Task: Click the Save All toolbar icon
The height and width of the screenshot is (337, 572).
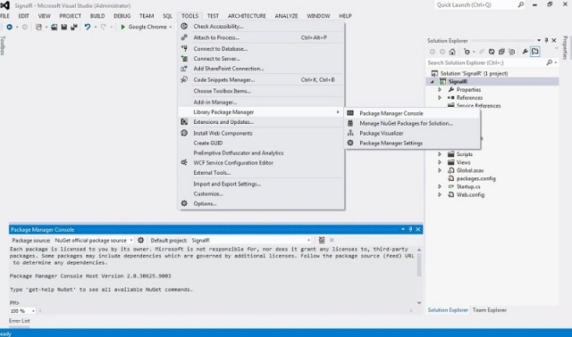Action: [x=74, y=27]
